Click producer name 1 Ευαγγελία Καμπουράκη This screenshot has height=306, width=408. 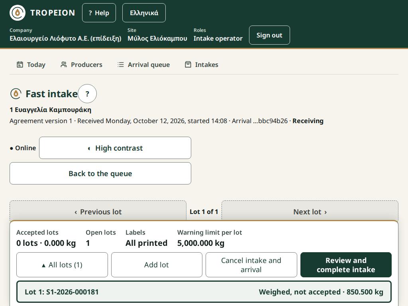pos(51,110)
